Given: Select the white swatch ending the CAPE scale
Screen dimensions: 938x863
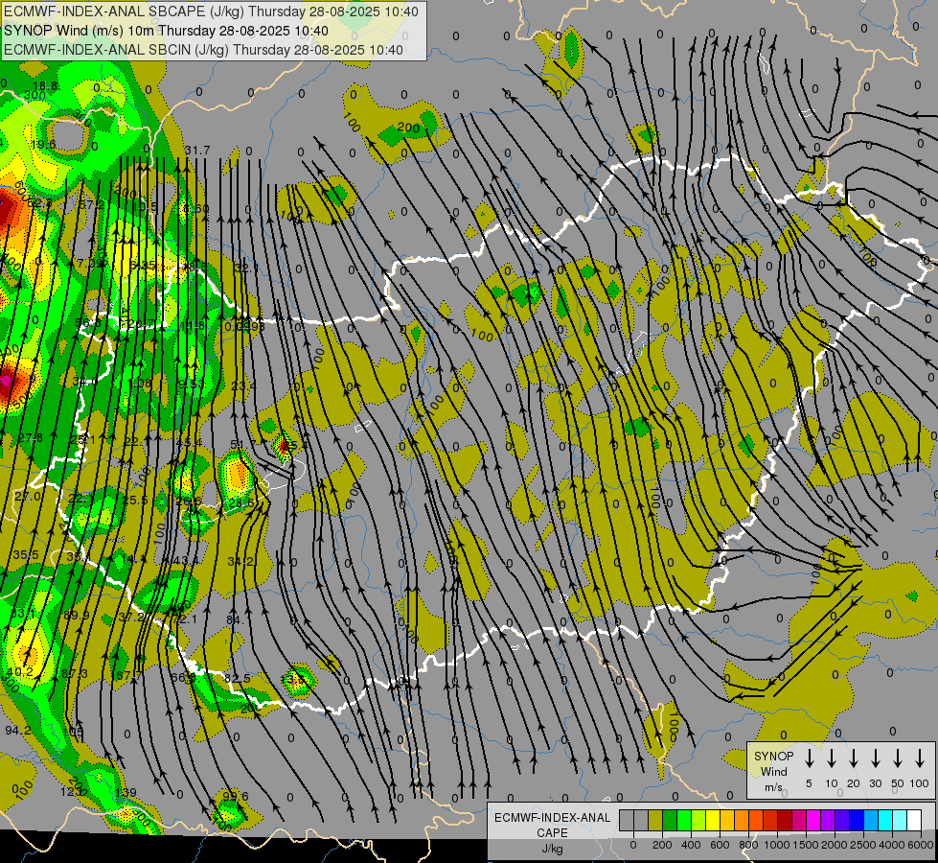Looking at the screenshot, I should pos(913,821).
